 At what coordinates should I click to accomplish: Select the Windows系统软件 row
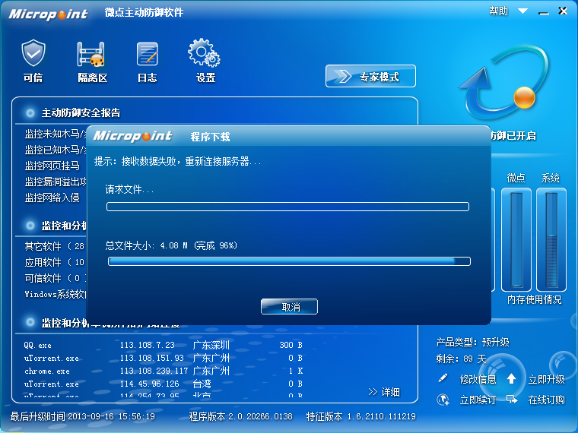point(56,294)
